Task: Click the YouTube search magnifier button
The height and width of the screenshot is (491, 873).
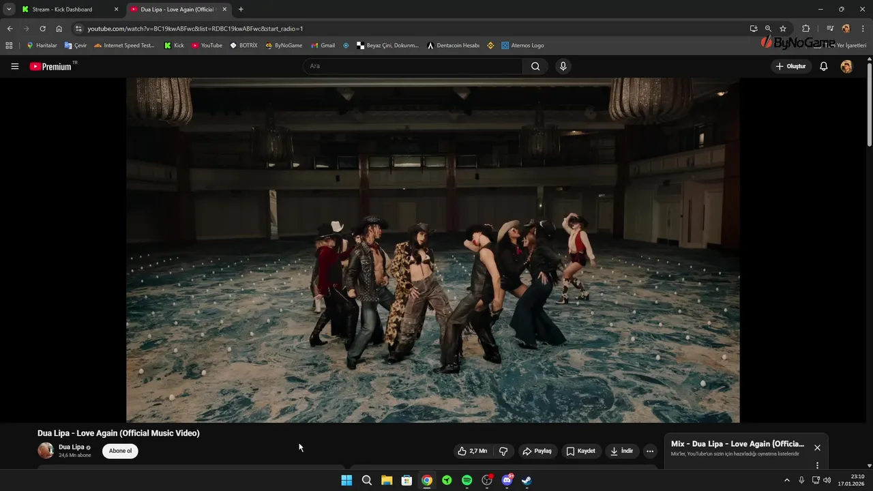Action: tap(535, 66)
